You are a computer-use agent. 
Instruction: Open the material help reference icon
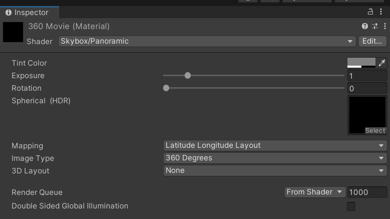[x=365, y=26]
